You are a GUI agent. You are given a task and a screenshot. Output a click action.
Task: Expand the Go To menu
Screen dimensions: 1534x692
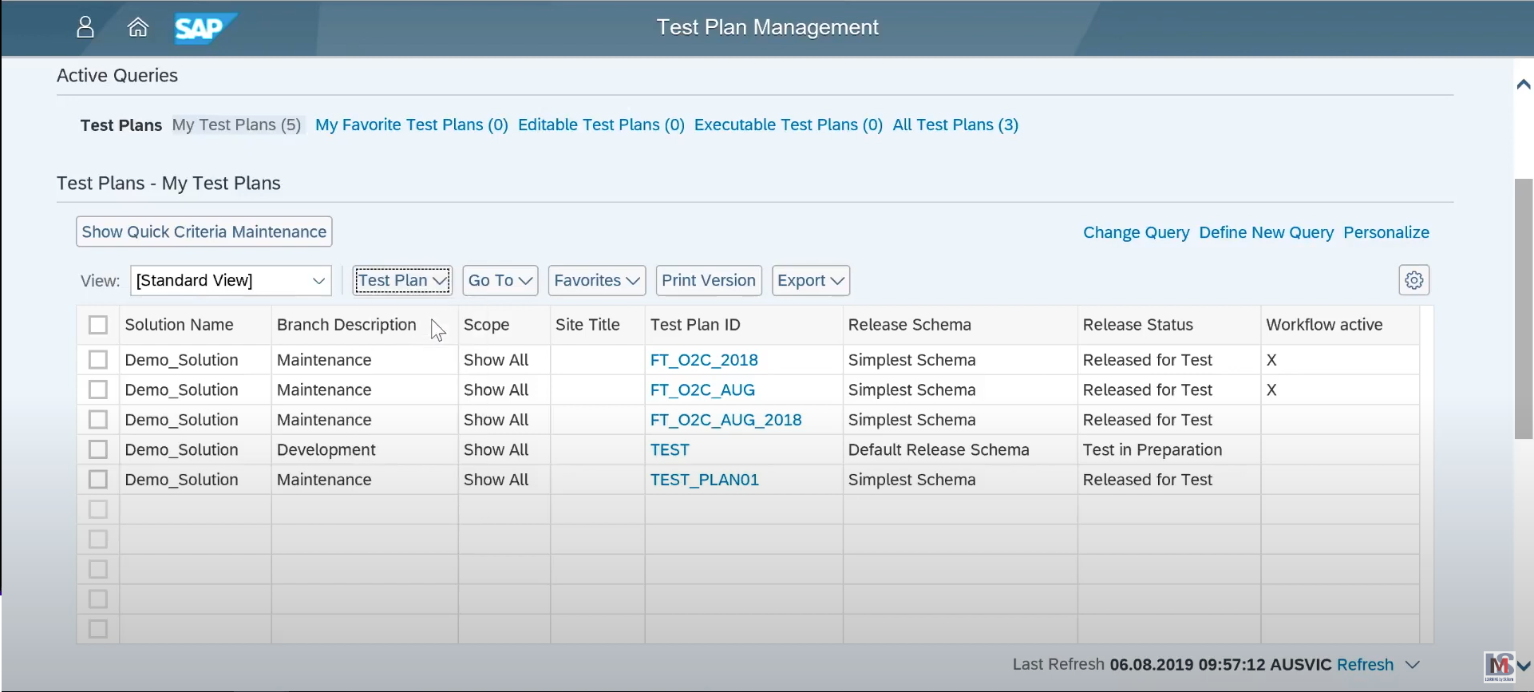click(500, 280)
